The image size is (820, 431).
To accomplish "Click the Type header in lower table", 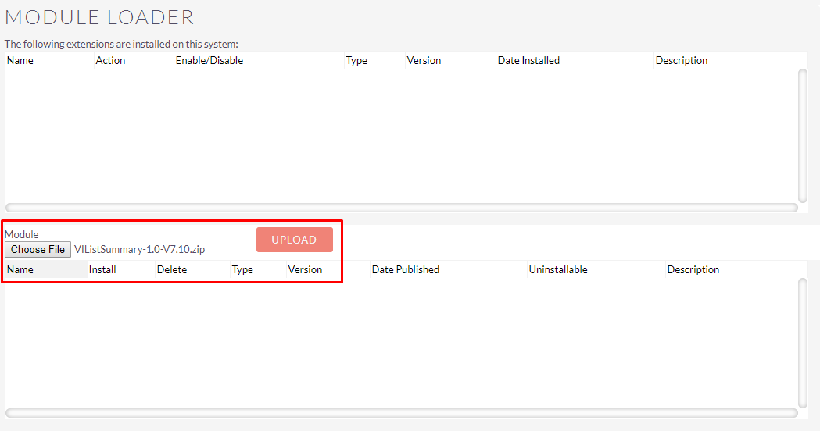I will click(x=242, y=269).
